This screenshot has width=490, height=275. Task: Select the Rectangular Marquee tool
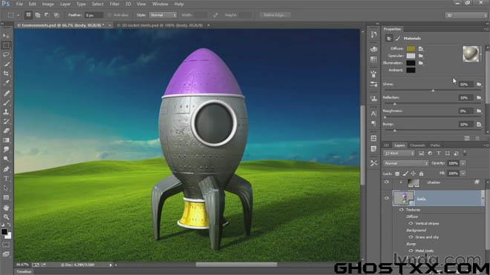tap(6, 45)
